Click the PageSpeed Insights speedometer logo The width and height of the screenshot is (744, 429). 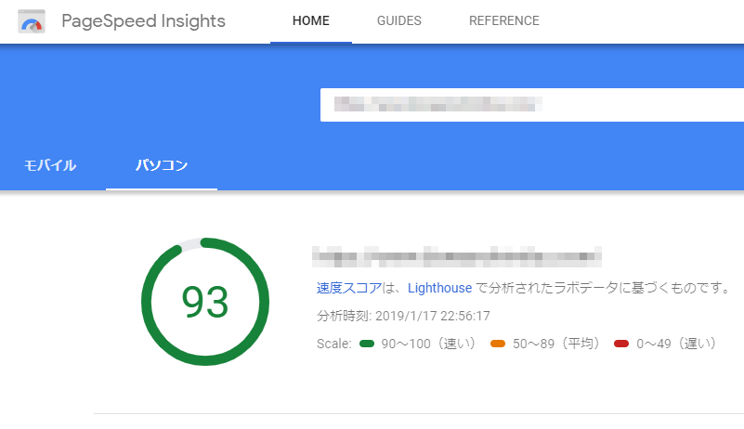(33, 21)
